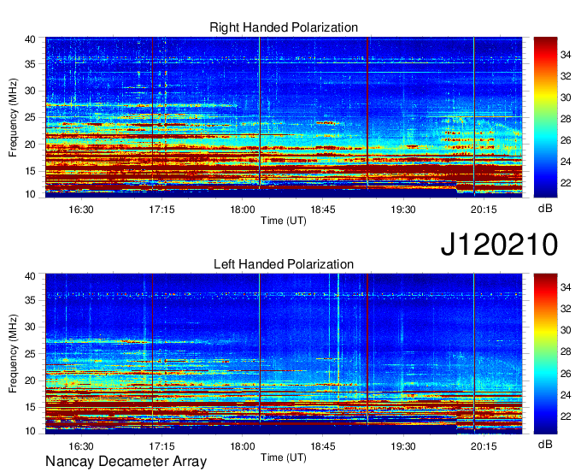Click 'Time (UT)' label under Right Handed plot
Image resolution: width=581 pixels, height=472 pixels.
tap(284, 221)
